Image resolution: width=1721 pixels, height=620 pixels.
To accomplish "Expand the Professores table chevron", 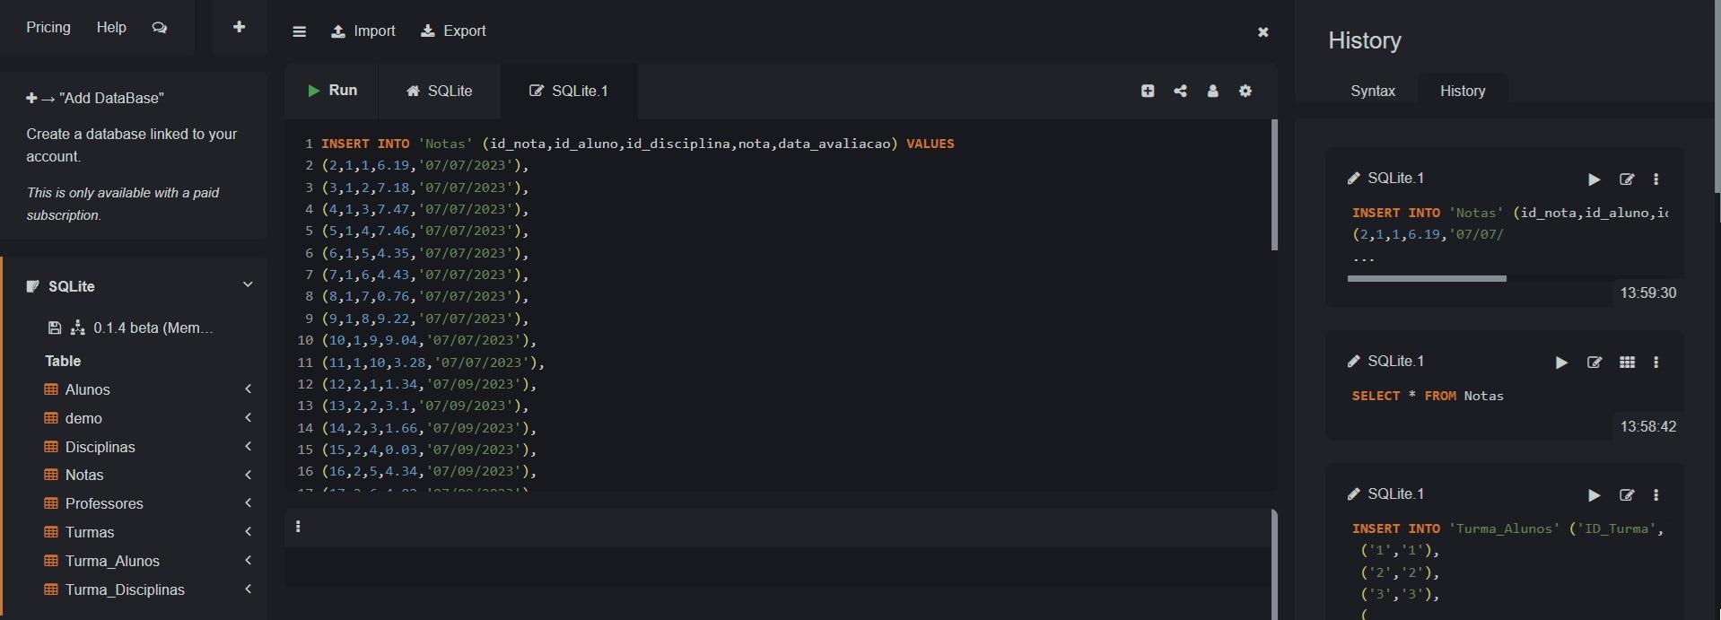I will coord(249,502).
